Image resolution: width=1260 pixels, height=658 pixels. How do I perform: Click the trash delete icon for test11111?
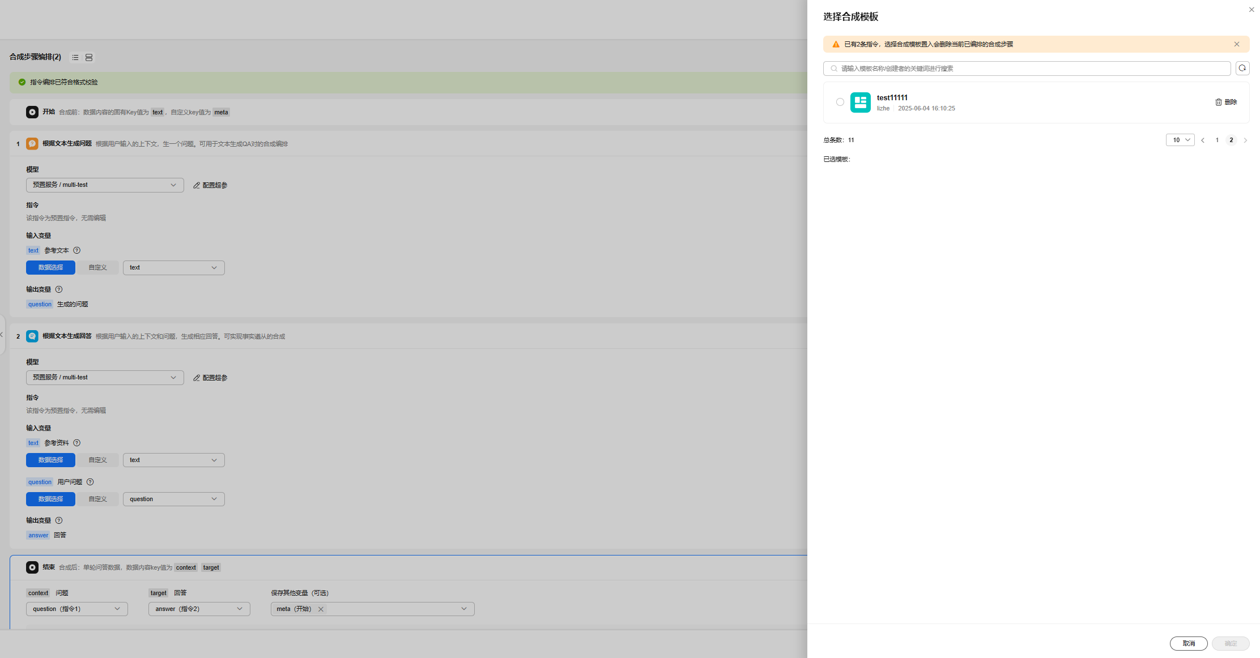point(1218,102)
